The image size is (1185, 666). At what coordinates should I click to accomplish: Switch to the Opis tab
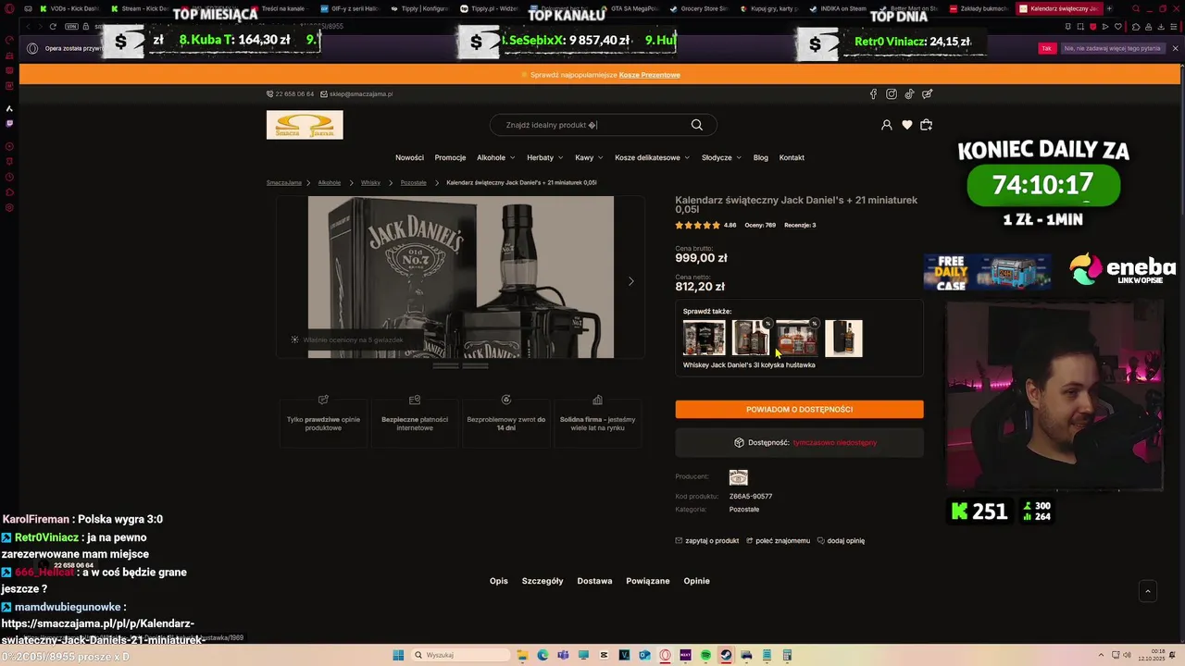point(499,581)
